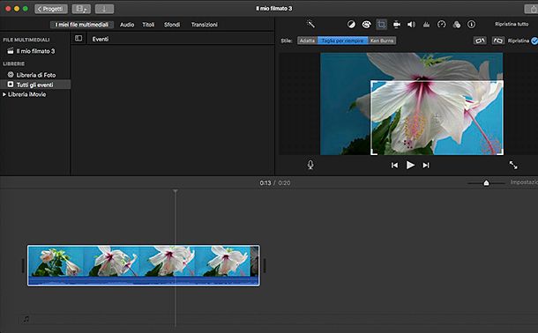Click Ripristina tutto
Screen dimensions: 538x333
coord(512,25)
